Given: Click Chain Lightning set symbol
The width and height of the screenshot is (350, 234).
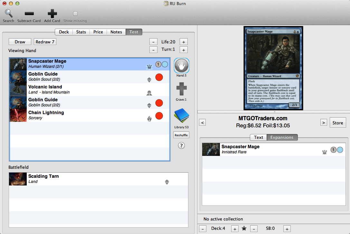Looking at the screenshot, I should (149, 119).
